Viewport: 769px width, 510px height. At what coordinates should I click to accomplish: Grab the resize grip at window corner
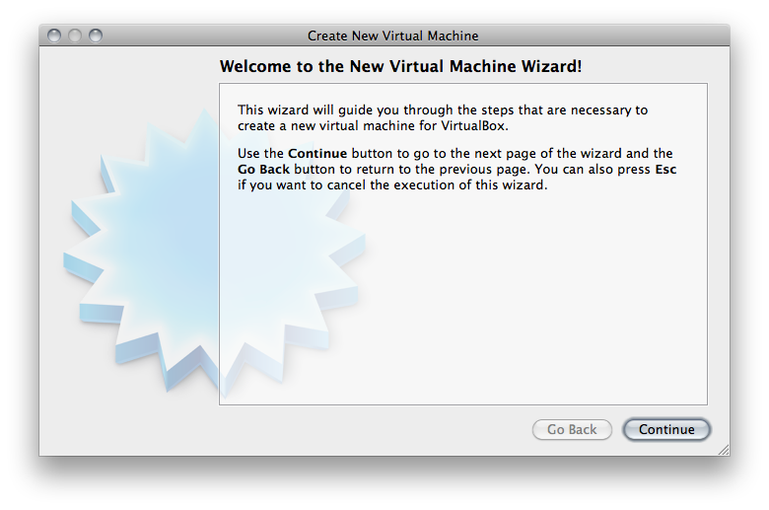coord(724,450)
